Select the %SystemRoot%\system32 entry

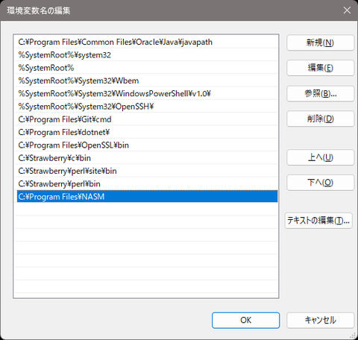click(x=146, y=55)
